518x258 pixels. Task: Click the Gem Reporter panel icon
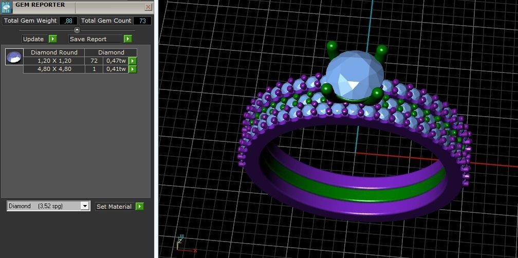click(x=7, y=7)
